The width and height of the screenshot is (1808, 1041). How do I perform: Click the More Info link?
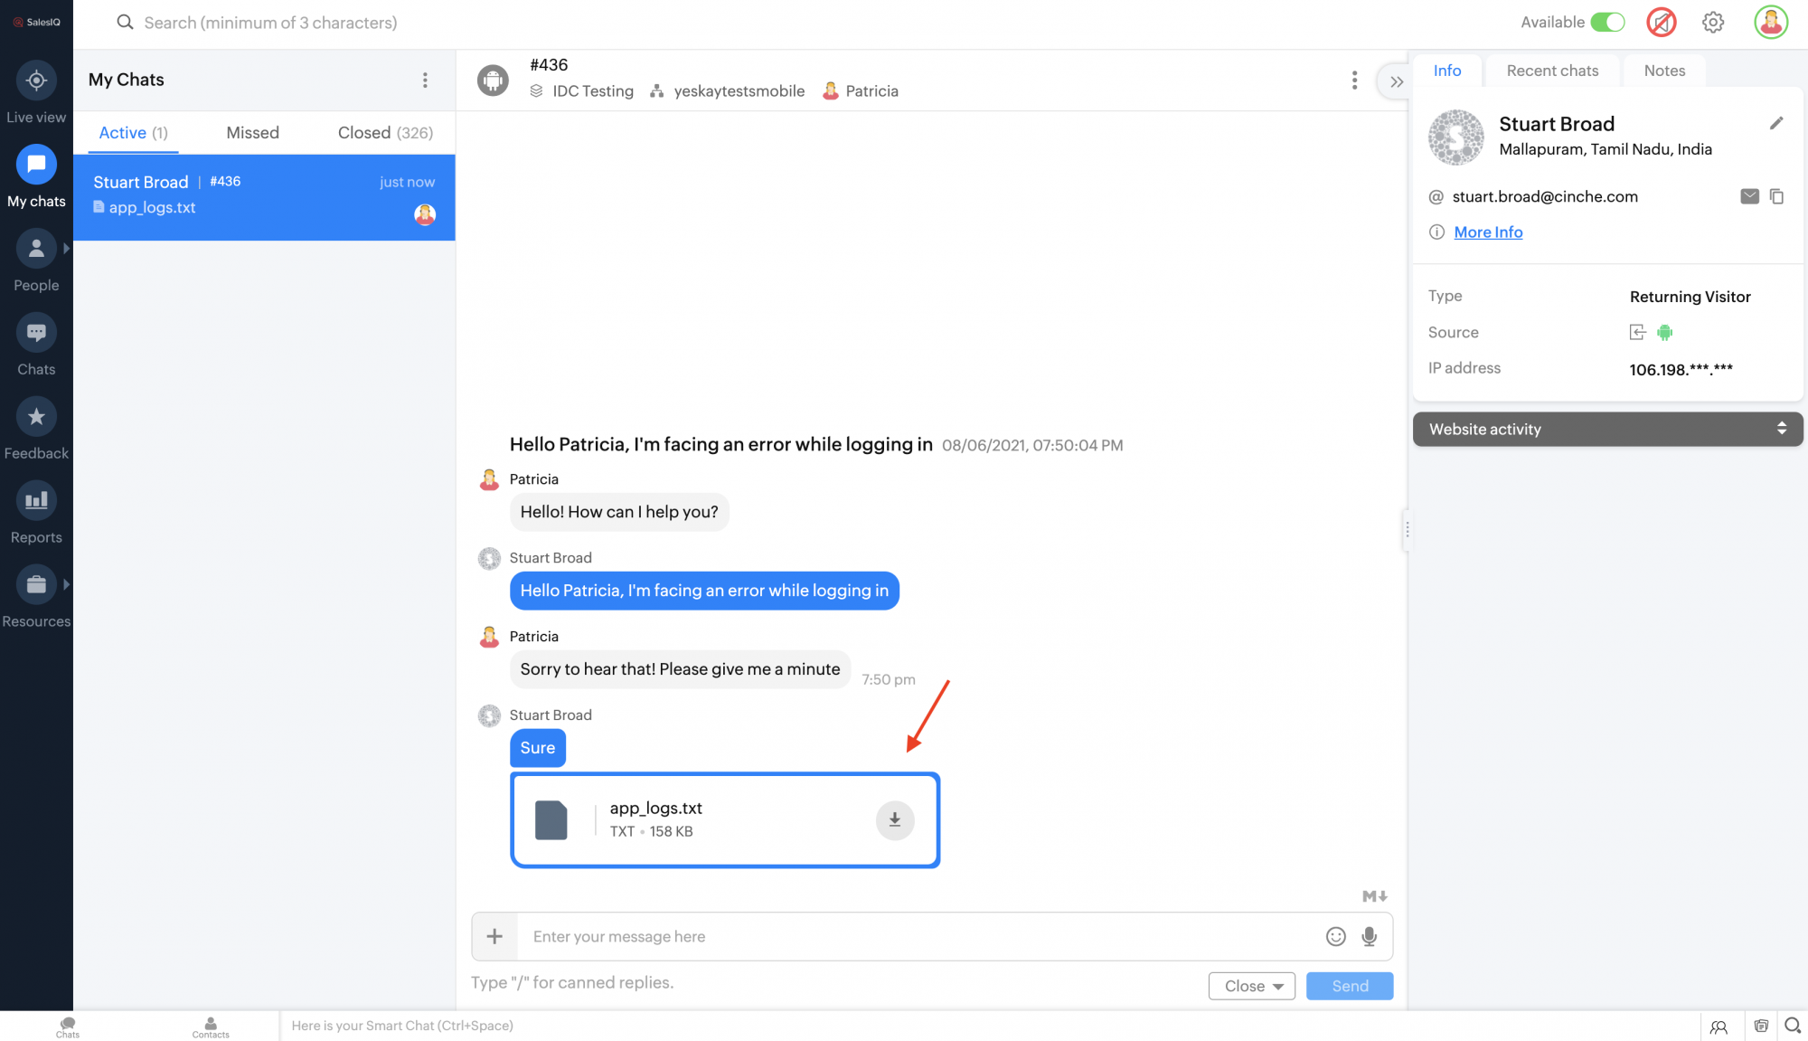pos(1488,232)
